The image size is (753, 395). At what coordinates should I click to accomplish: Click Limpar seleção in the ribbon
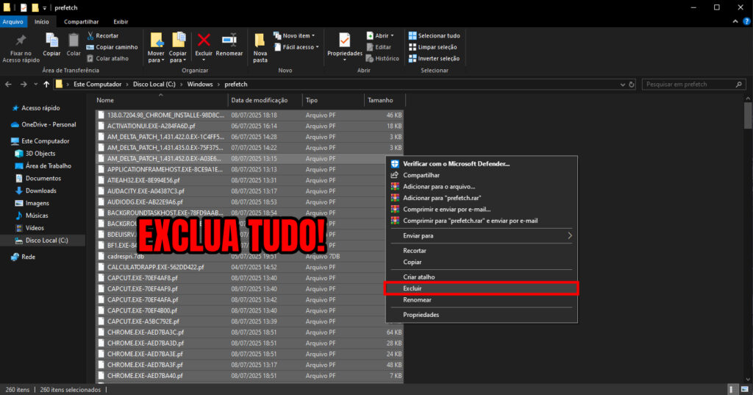tap(434, 47)
